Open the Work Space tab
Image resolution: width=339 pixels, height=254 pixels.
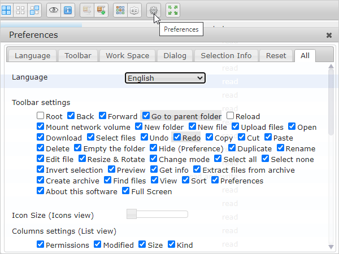[x=127, y=56]
